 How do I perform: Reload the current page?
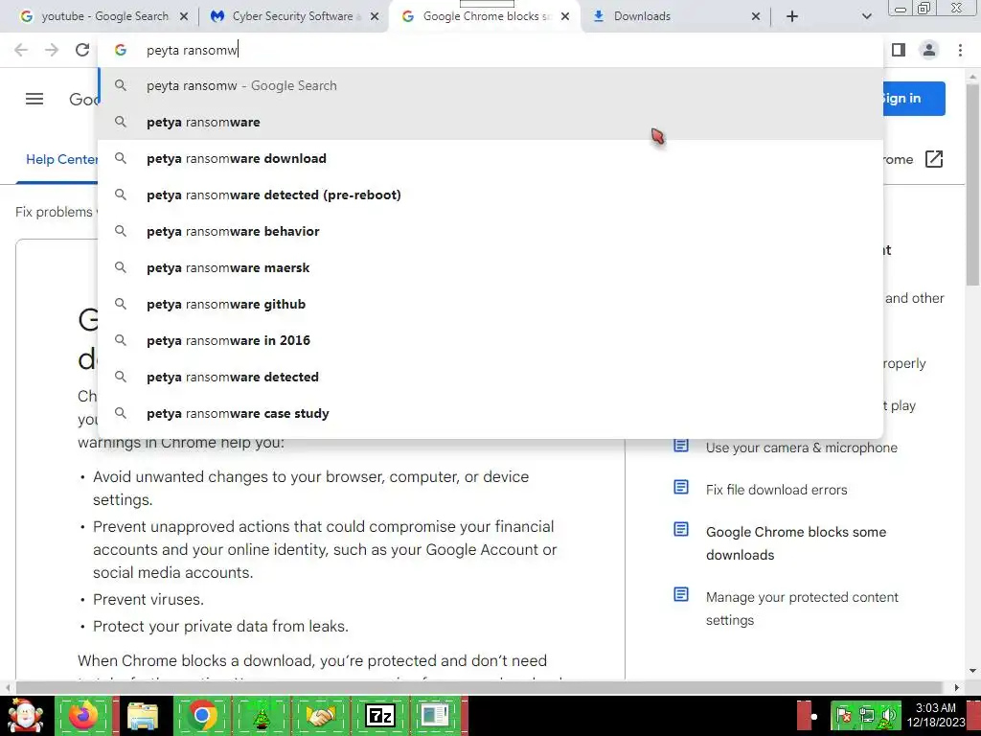click(82, 50)
